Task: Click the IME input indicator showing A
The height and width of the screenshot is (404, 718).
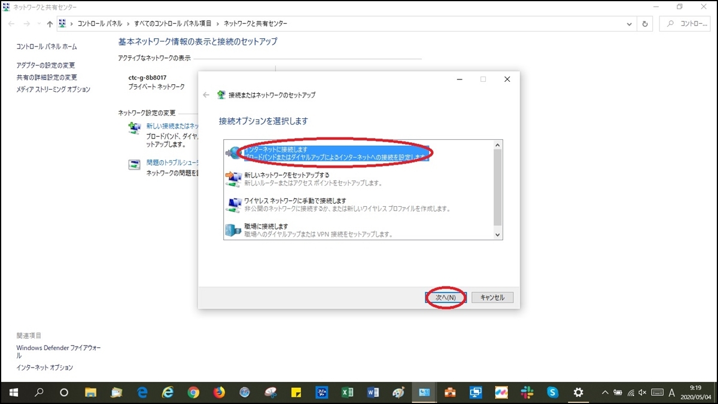Action: point(671,393)
